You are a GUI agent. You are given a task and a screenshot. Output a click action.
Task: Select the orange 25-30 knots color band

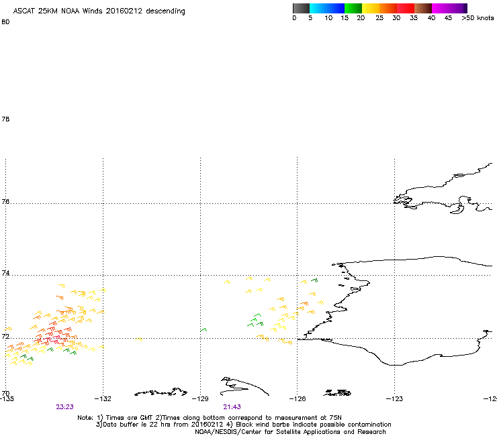coord(388,8)
